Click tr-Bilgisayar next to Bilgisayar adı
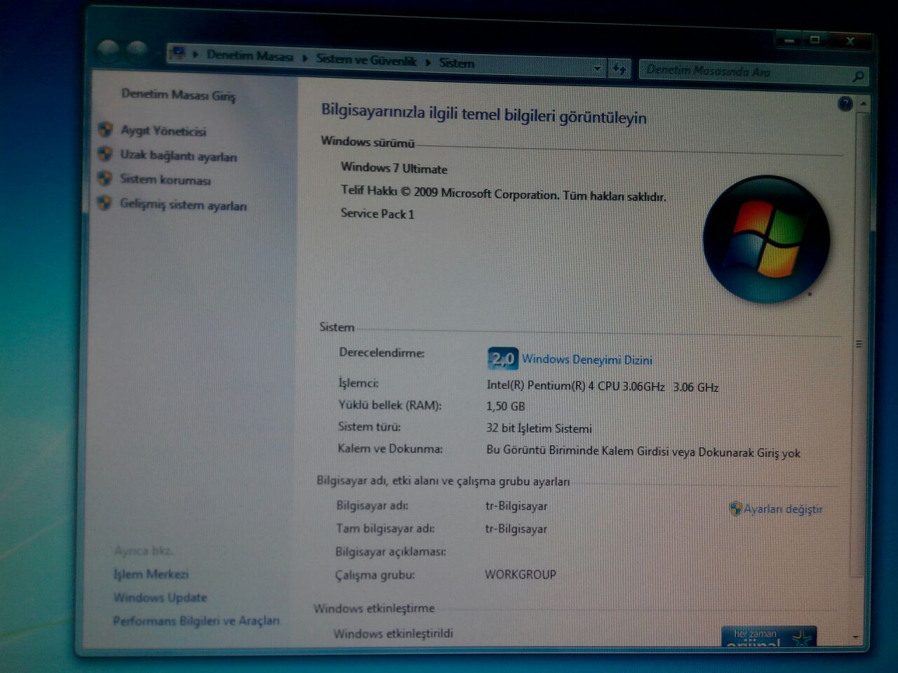Viewport: 898px width, 673px height. pos(516,505)
